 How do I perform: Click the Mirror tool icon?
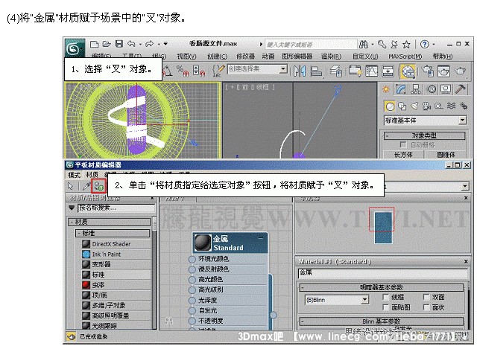tap(300, 71)
